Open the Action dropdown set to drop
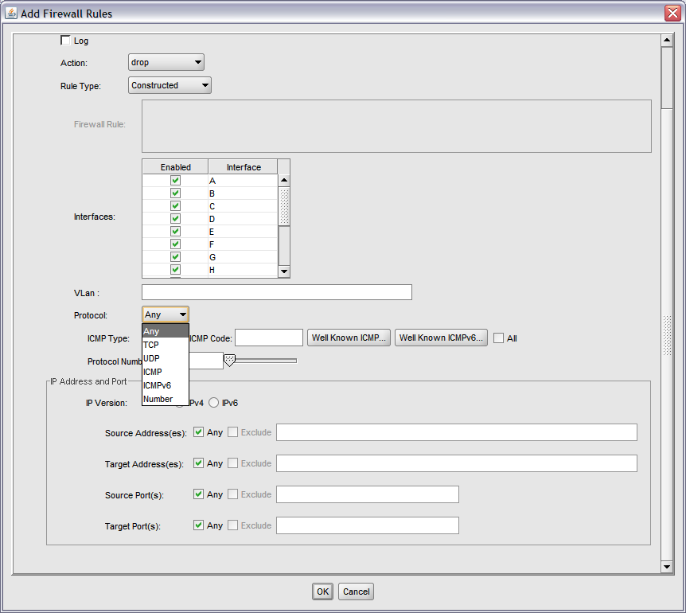 (x=166, y=62)
